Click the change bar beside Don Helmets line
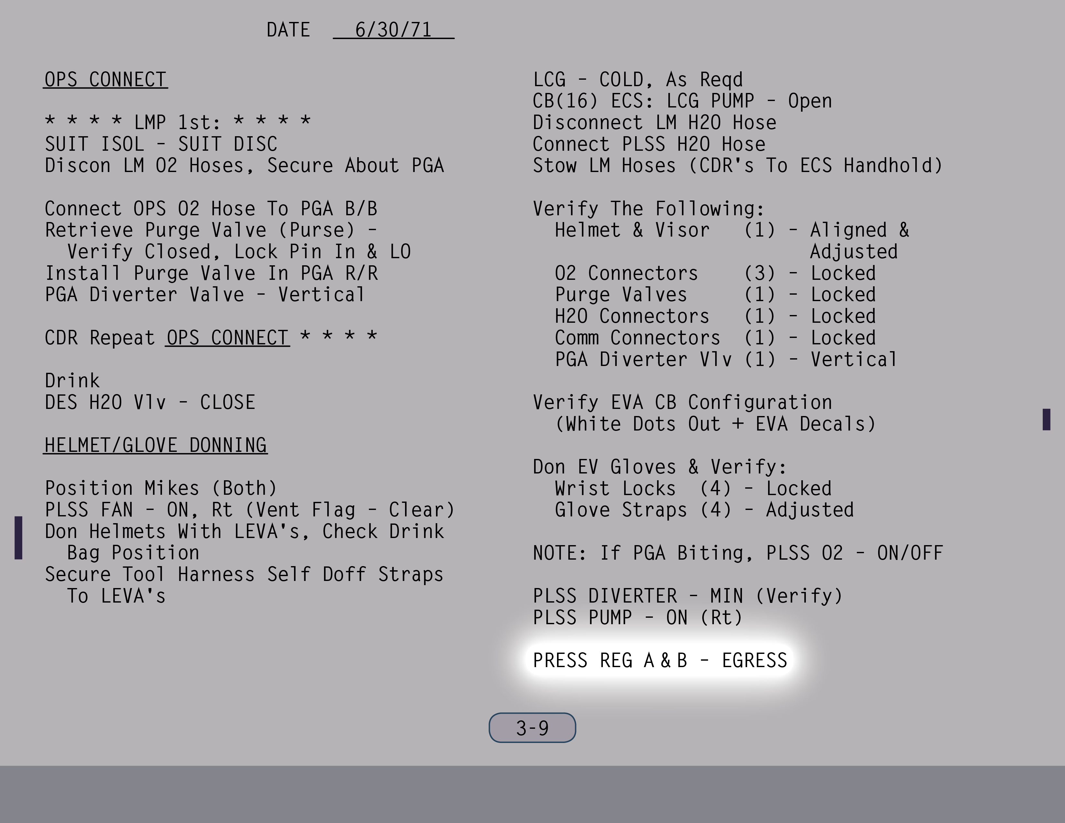 [18, 537]
